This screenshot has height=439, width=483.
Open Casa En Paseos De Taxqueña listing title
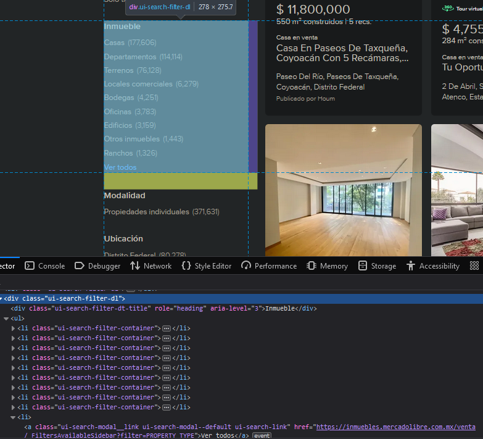coord(342,52)
